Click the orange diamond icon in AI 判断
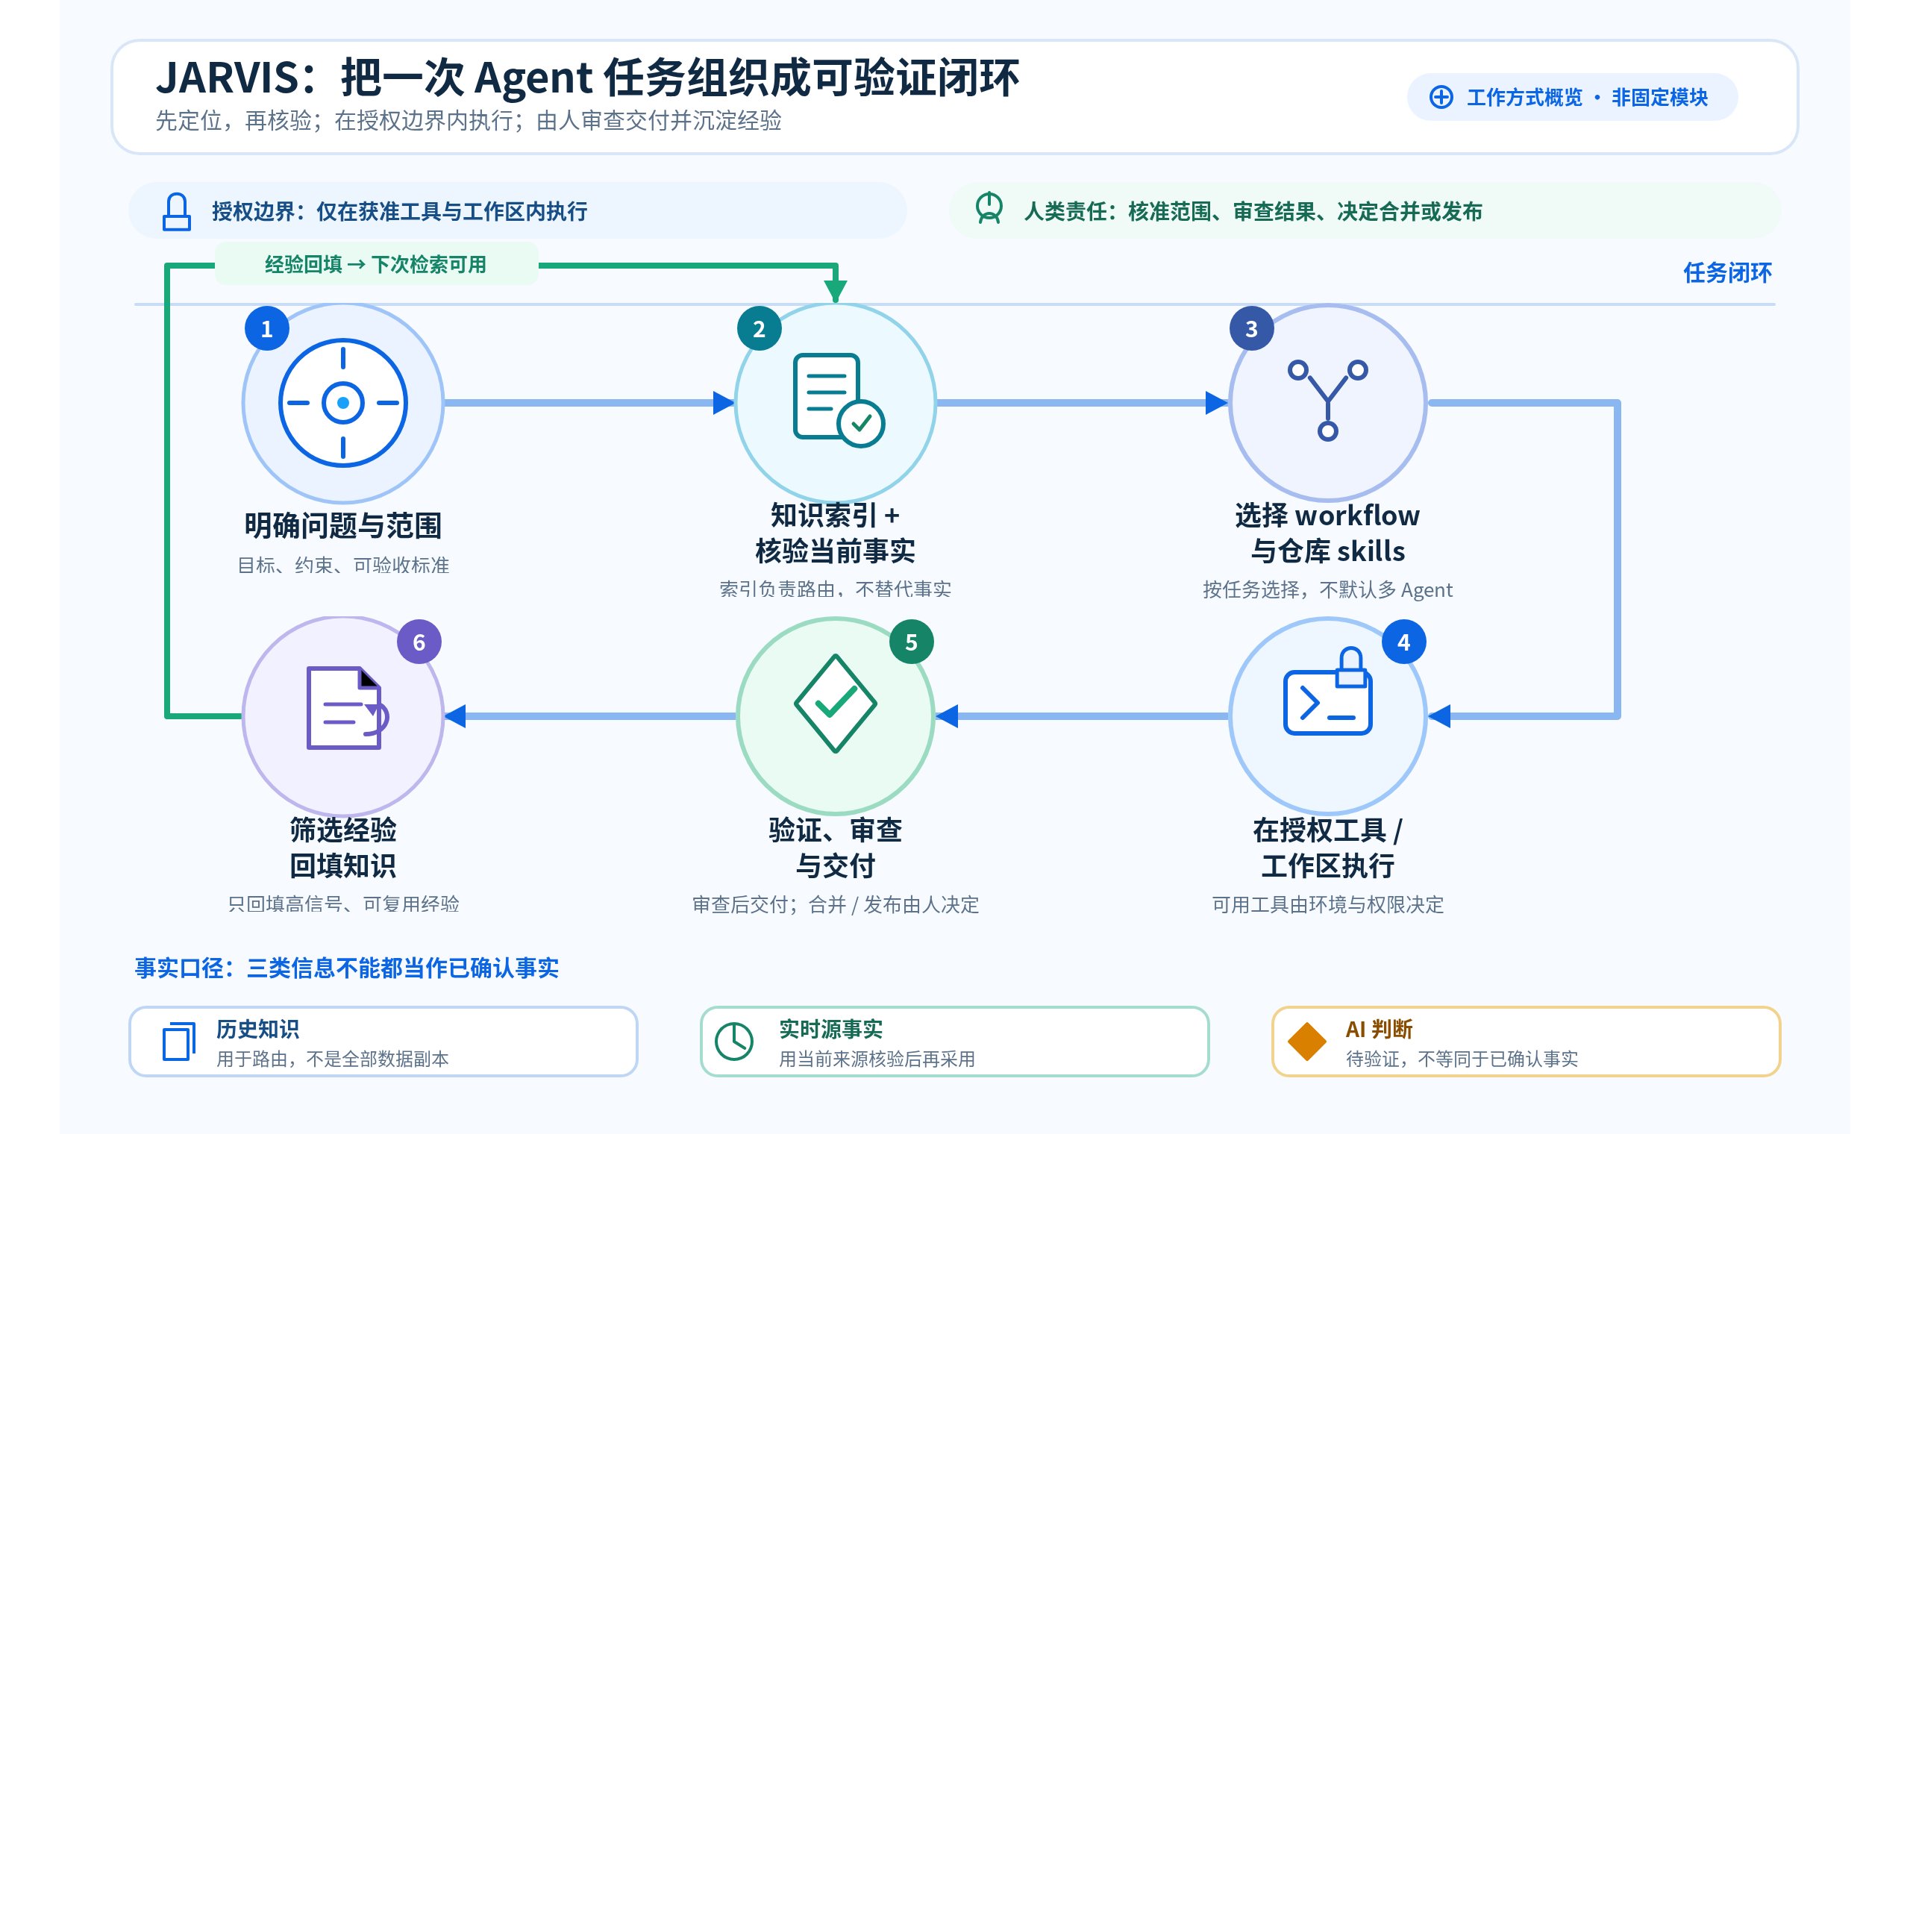The image size is (1910, 1910). [x=1307, y=1041]
